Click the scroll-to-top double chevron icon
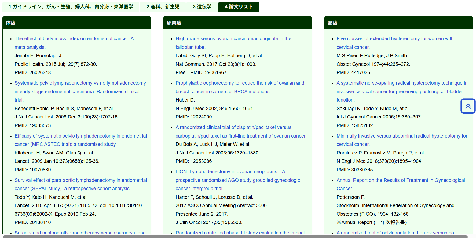This screenshot has width=476, height=238. click(x=468, y=106)
